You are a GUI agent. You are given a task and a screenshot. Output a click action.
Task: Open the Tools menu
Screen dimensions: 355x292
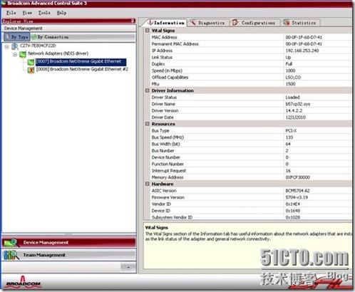[x=44, y=13]
